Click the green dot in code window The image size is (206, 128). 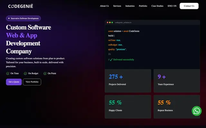(x=112, y=22)
